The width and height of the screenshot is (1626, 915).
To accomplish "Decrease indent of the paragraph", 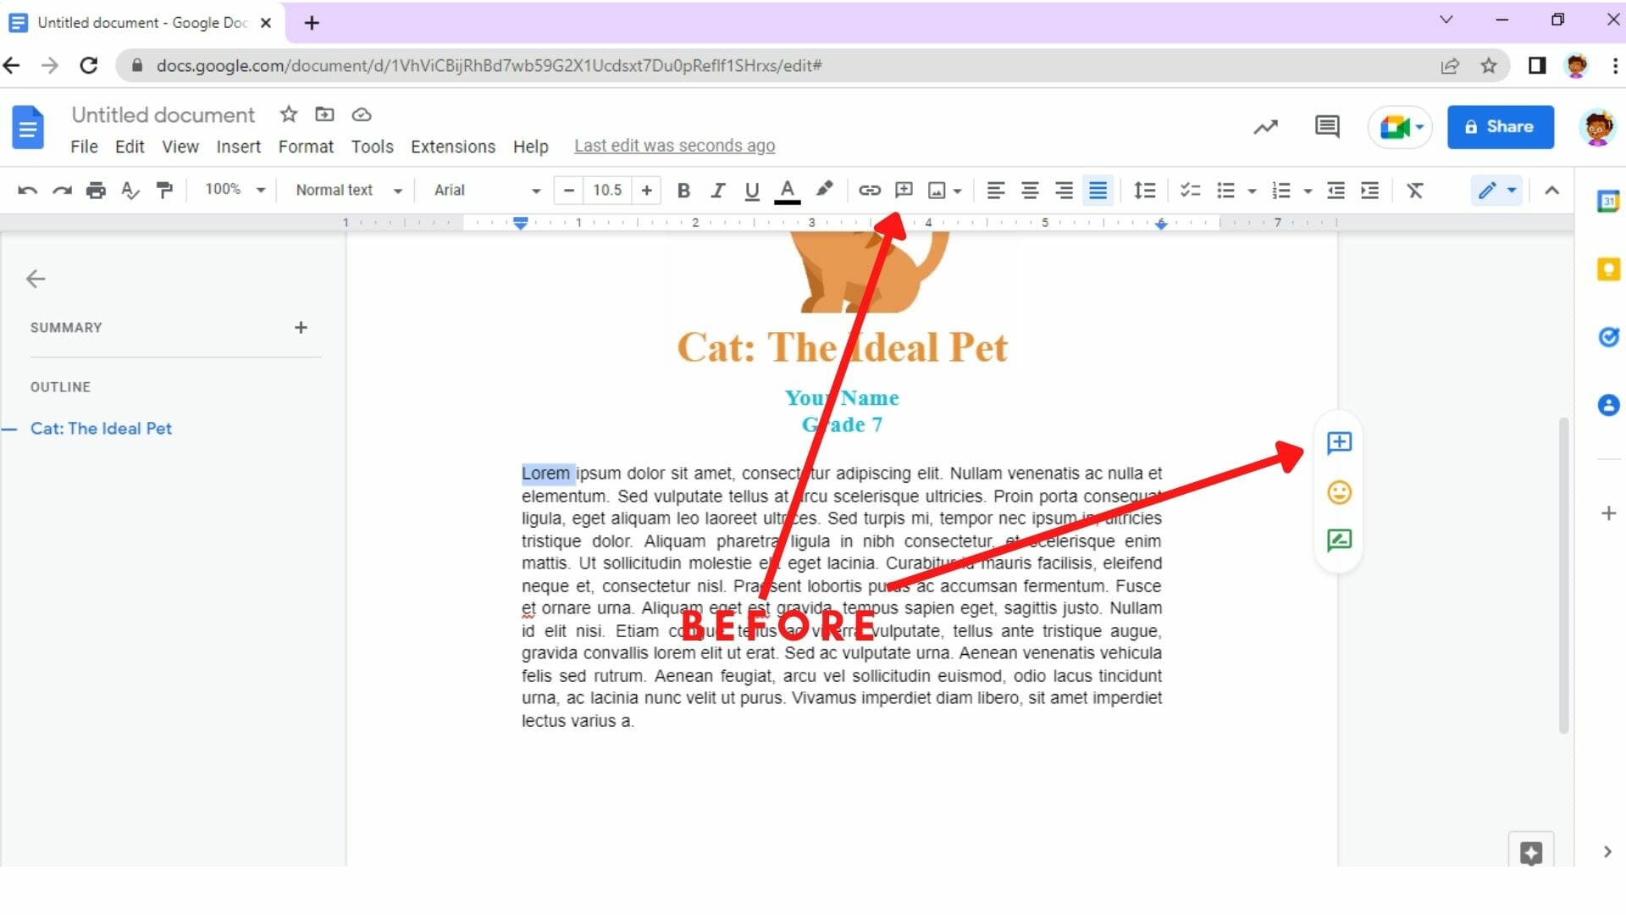I will click(x=1336, y=191).
